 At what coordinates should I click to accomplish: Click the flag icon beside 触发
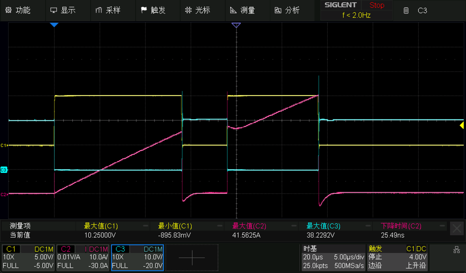pos(144,10)
